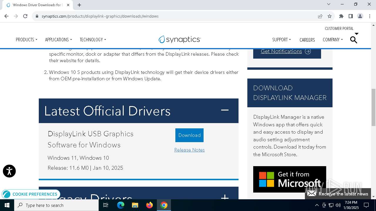Image resolution: width=376 pixels, height=211 pixels.
Task: Select the Latest Official Drivers heading text
Action: [107, 111]
